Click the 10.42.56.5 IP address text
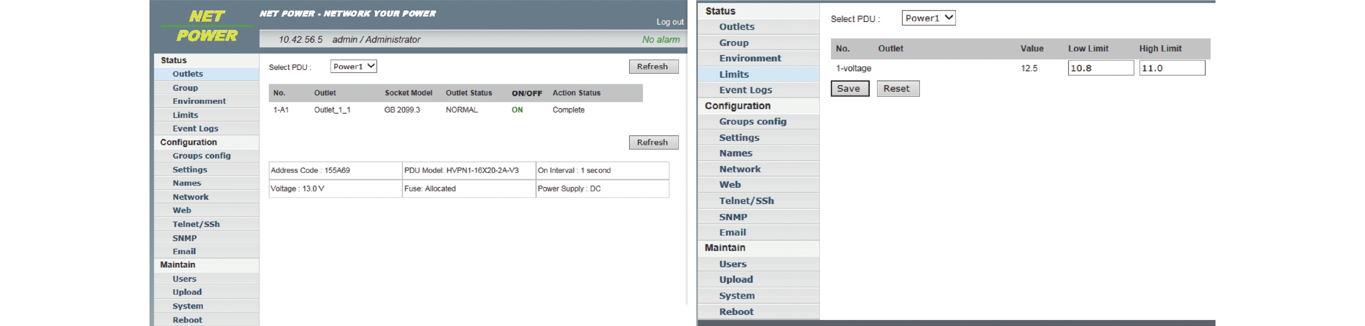The width and height of the screenshot is (1365, 326). 300,40
